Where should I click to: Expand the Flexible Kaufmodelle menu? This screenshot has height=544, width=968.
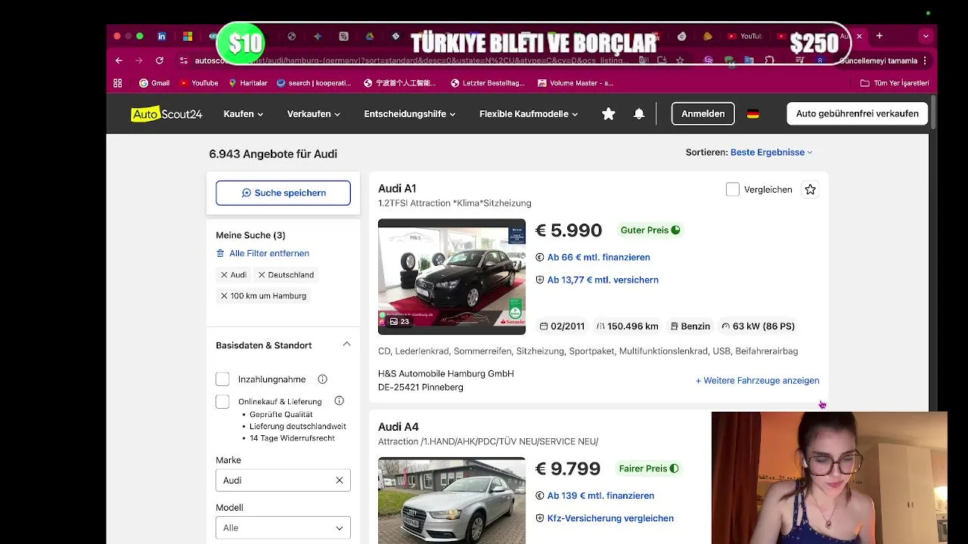coord(529,114)
